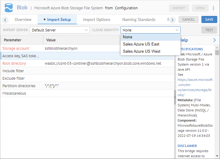This screenshot has height=159, width=220.
Task: Open the Import Server dropdown
Action: click(60, 30)
